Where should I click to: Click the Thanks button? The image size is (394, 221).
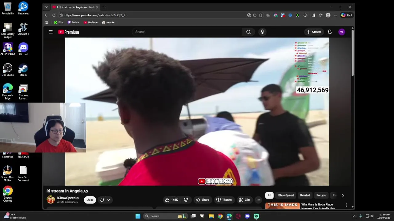224,200
